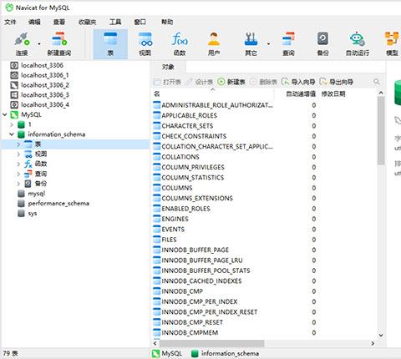
Task: Click the horizontal scrollbar right arrow
Action: click(373, 343)
